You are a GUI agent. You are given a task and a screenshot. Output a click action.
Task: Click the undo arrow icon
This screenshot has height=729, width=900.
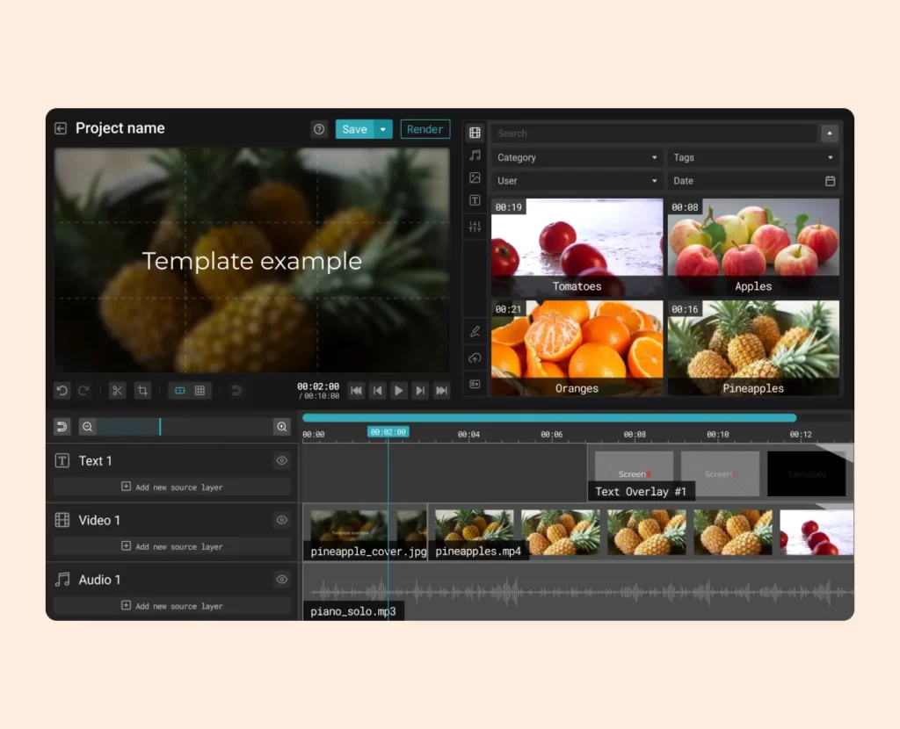click(x=62, y=391)
